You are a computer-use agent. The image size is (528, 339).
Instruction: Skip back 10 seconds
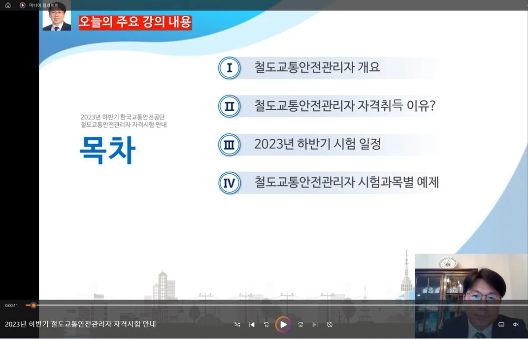tap(266, 325)
